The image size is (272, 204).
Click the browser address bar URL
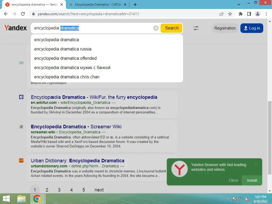88,14
